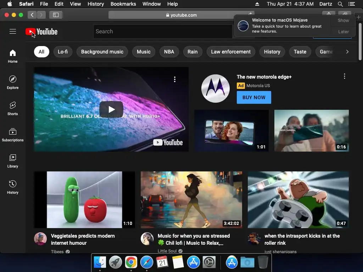
Task: Open Motorola US advertiser link
Action: [x=258, y=86]
